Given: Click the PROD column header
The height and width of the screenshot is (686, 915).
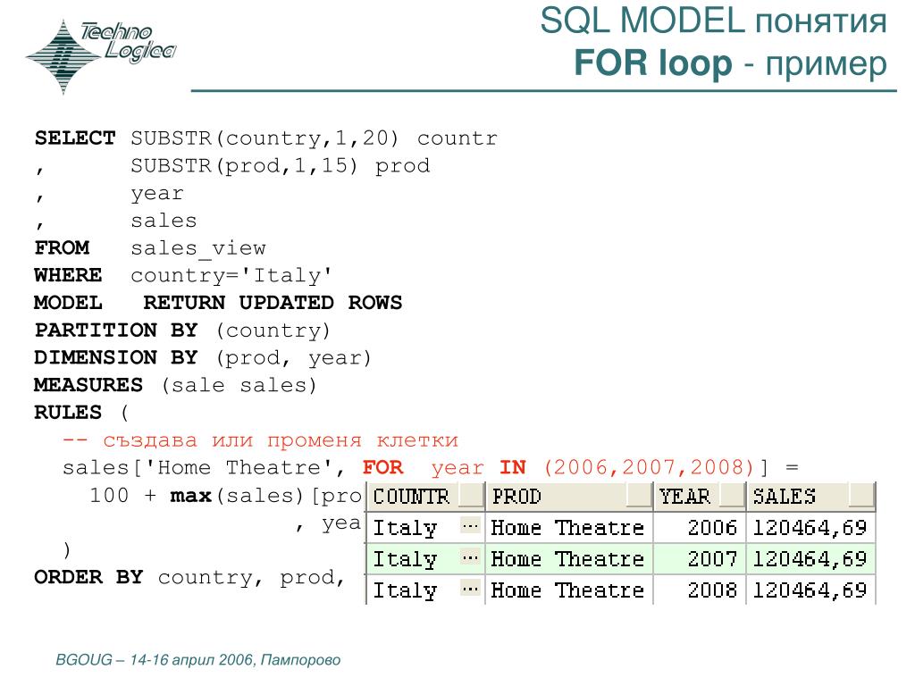Looking at the screenshot, I should (x=569, y=497).
